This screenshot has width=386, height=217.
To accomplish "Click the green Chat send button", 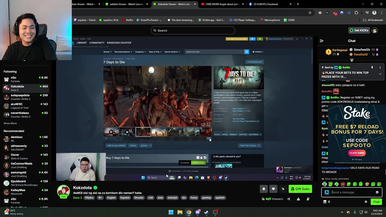I will point(376,202).
